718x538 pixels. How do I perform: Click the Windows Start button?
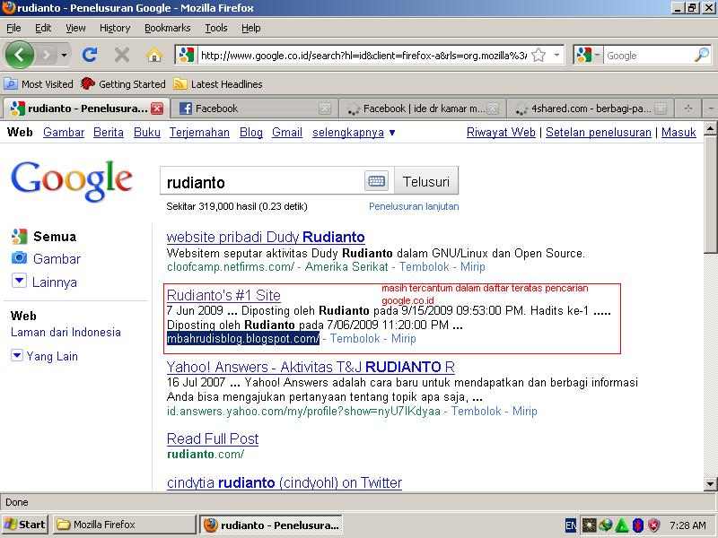[x=25, y=525]
